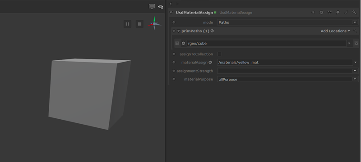Click state icon after materialAssign label

pyautogui.click(x=210, y=62)
